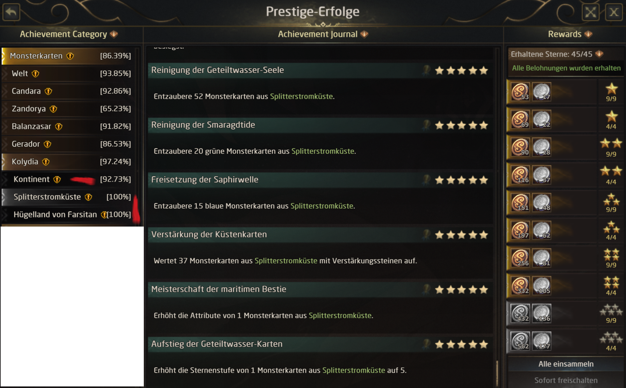Expand the Kontinent category
626x388 pixels.
[x=32, y=179]
